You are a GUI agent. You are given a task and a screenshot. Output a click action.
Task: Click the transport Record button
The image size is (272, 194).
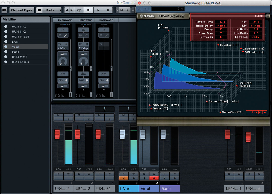click(108, 10)
